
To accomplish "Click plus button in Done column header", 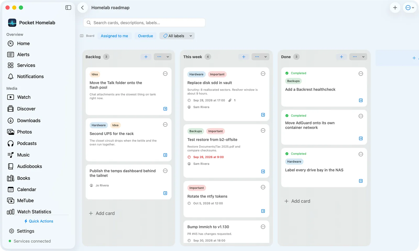I will (x=341, y=57).
